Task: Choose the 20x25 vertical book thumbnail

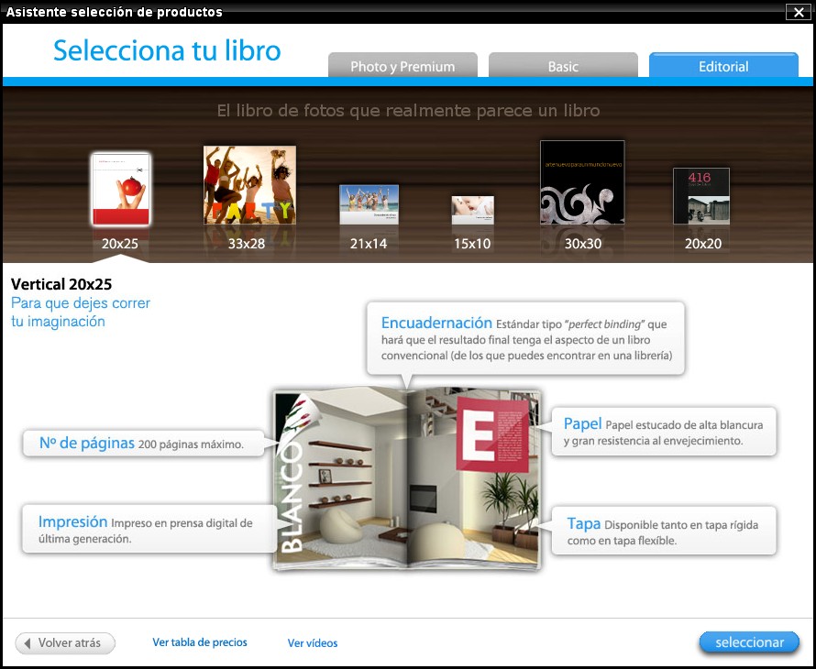Action: (121, 189)
